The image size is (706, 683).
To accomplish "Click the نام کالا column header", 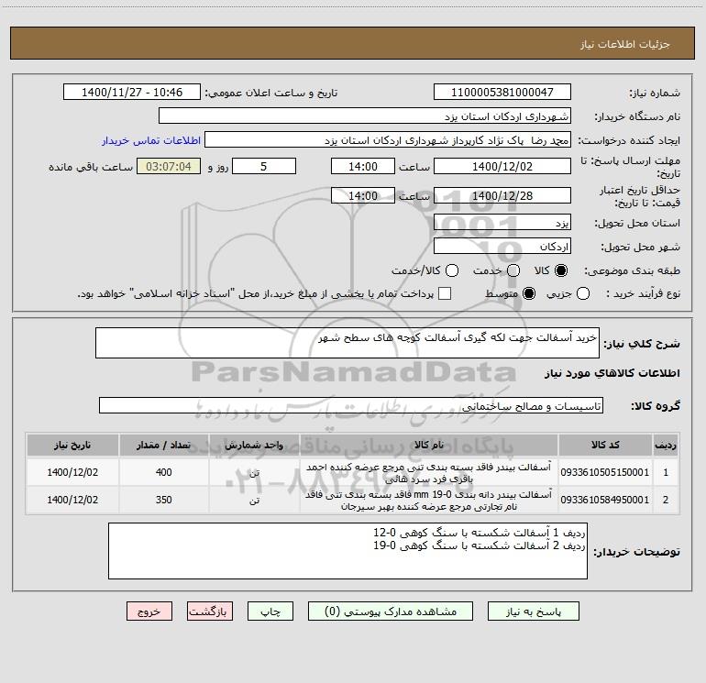I will (x=429, y=445).
